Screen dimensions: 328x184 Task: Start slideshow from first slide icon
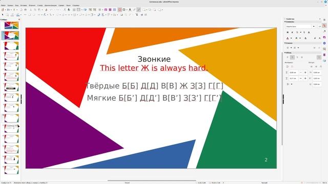pos(90,10)
